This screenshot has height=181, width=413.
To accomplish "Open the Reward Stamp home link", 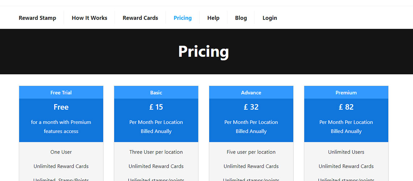I will coord(37,18).
